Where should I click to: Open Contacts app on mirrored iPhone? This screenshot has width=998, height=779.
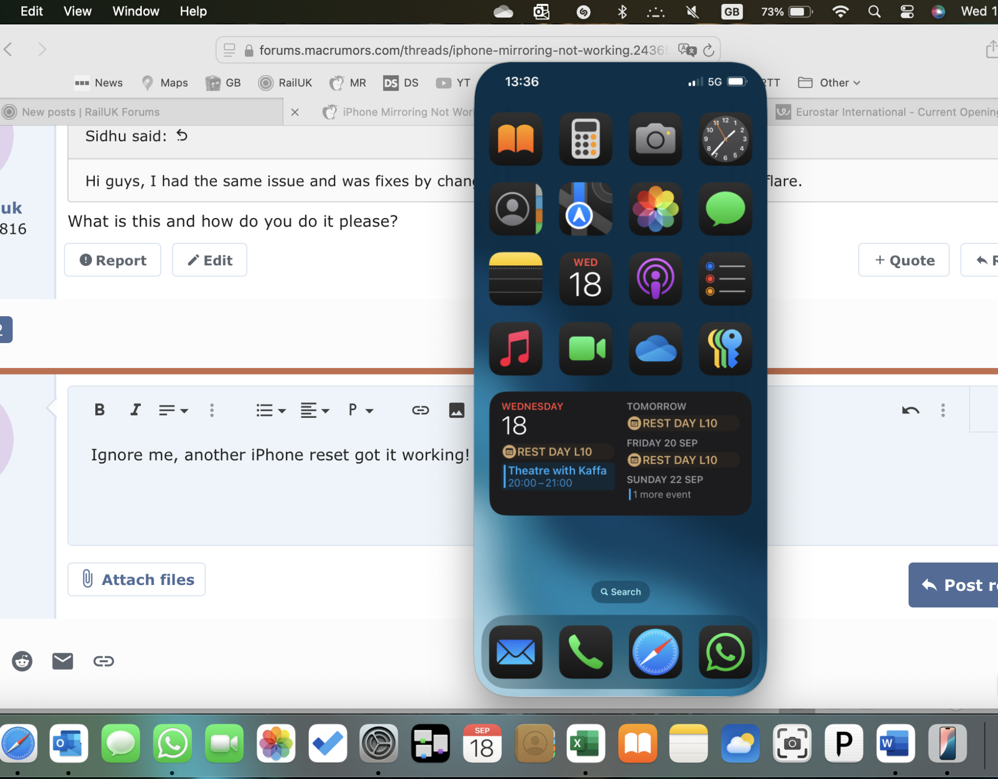point(515,208)
